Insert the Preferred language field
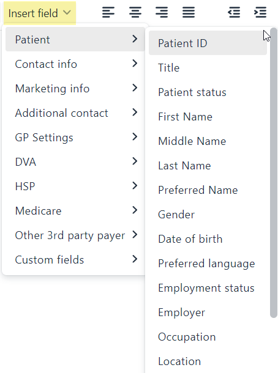278x373 pixels. point(208,264)
